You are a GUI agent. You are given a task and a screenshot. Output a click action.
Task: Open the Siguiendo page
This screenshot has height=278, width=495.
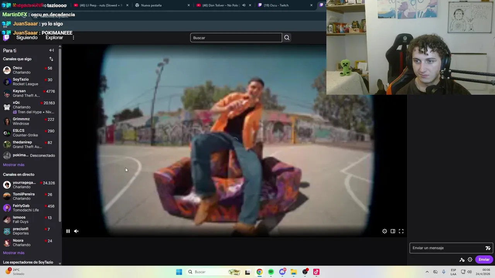(x=27, y=37)
